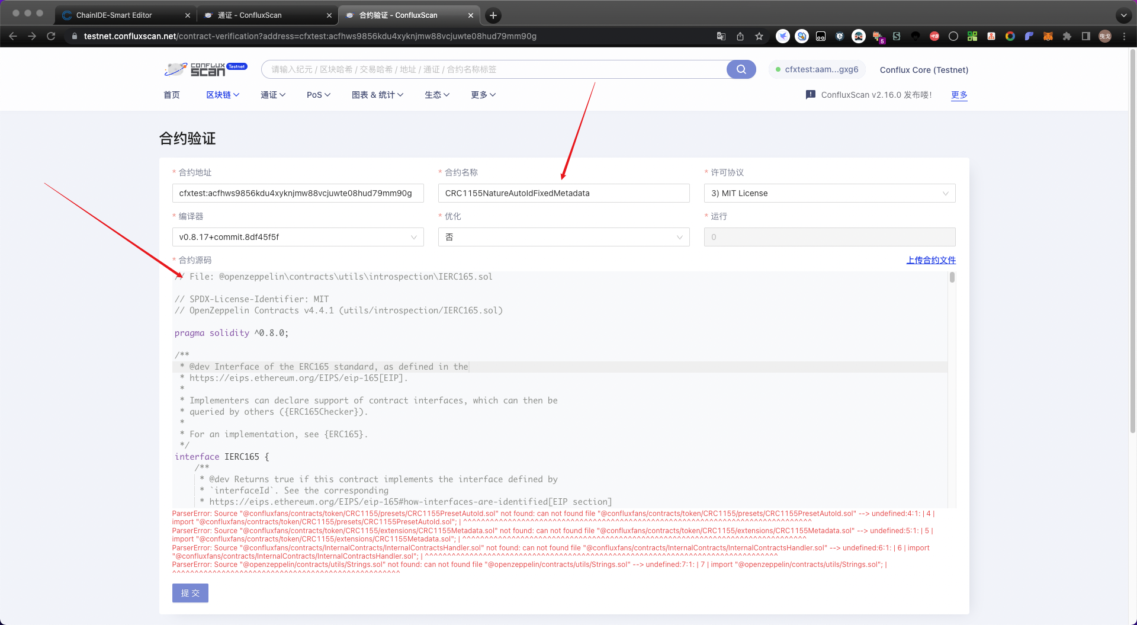Click the green squares extension icon
Image resolution: width=1137 pixels, height=625 pixels.
click(x=972, y=36)
